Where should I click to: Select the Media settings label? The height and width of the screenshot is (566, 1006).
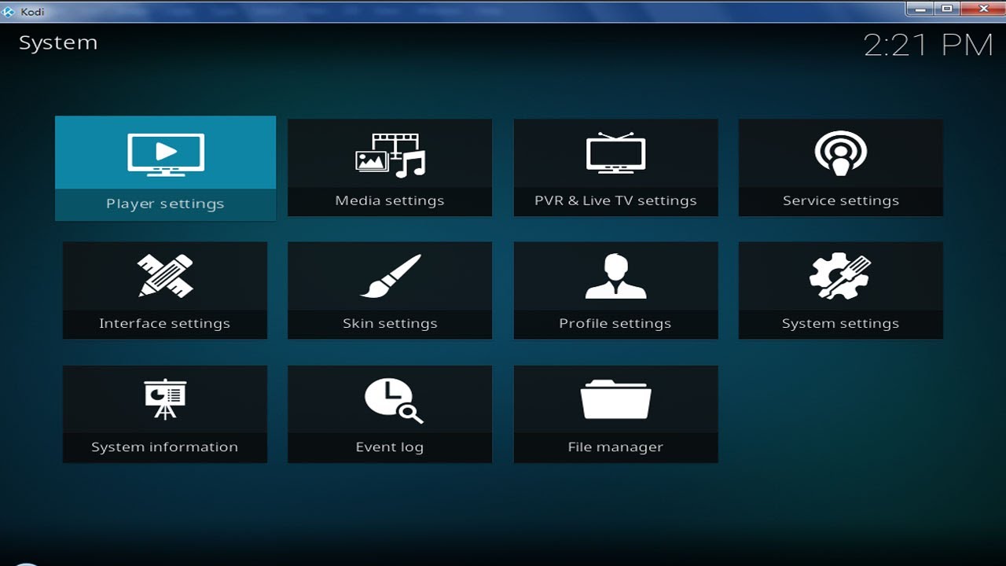[390, 200]
